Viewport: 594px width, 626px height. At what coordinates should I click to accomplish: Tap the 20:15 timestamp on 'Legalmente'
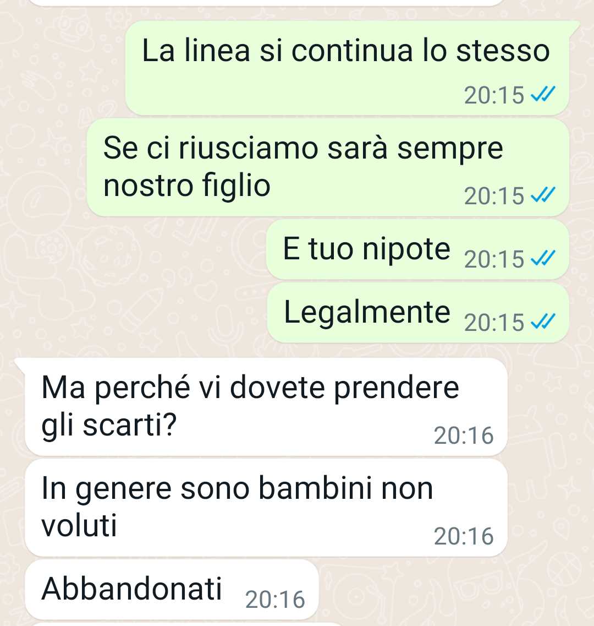click(x=494, y=322)
